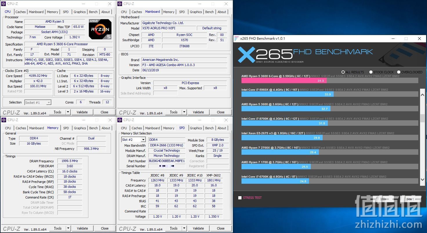Switch to SPD tab in Memory window
427x233 pixels.
(x=66, y=128)
